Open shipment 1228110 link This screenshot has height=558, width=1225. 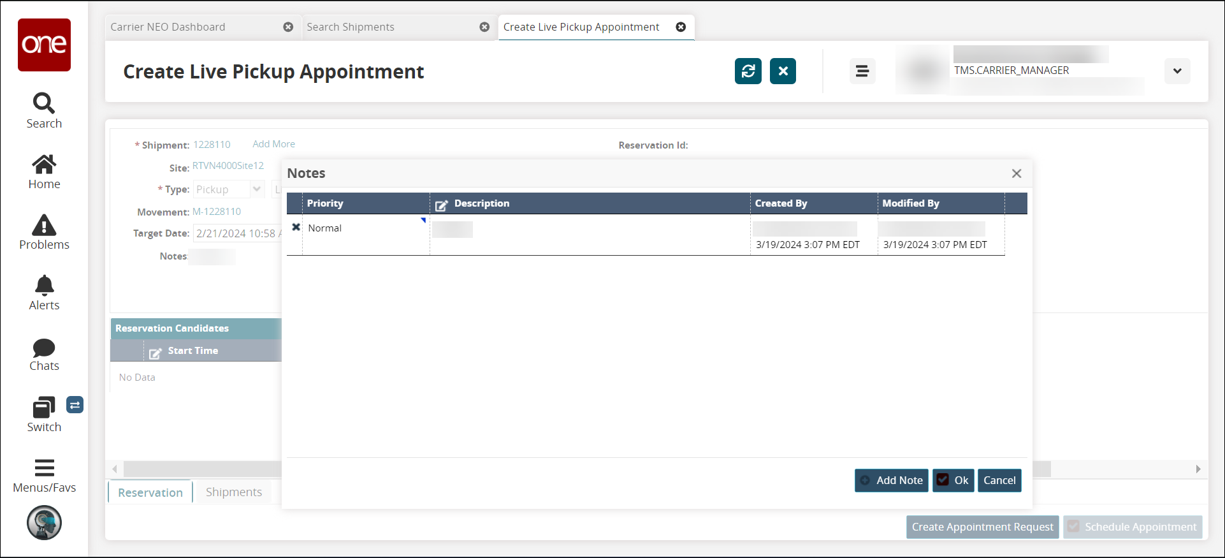click(212, 145)
